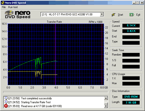Click the Start button label
The height and width of the screenshot is (111, 145).
pos(120,15)
